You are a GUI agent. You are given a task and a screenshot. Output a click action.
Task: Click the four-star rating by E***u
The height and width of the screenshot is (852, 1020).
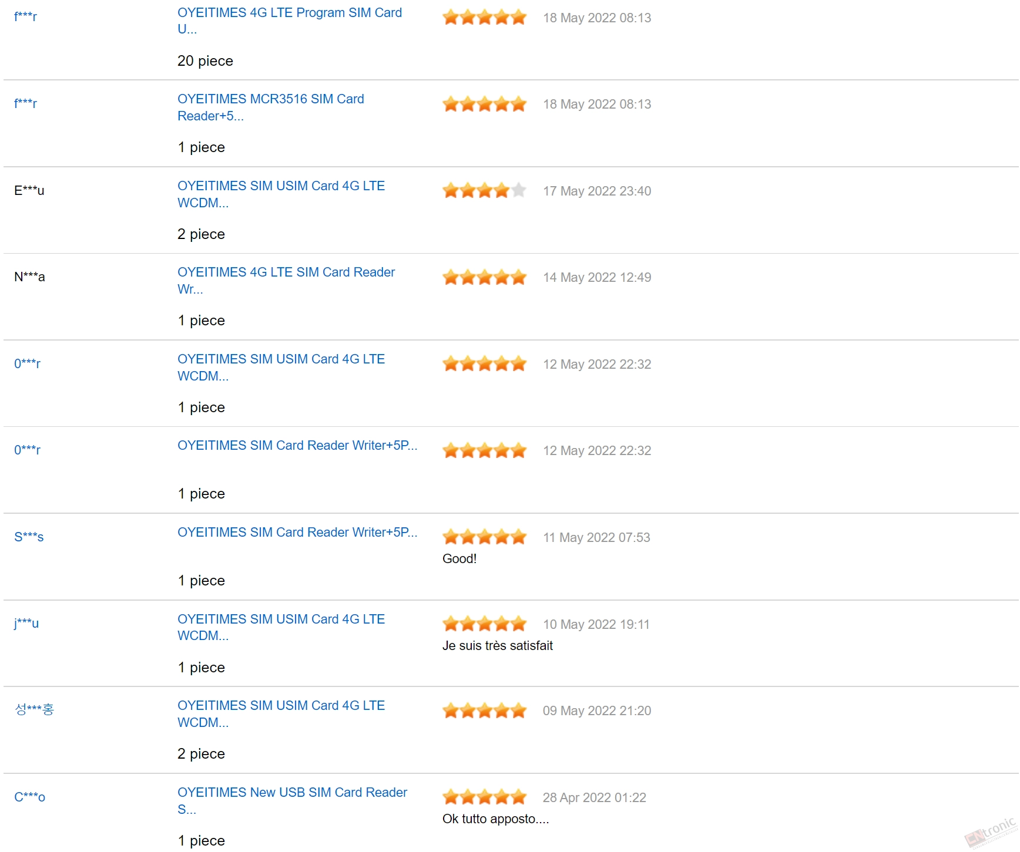[x=484, y=191]
